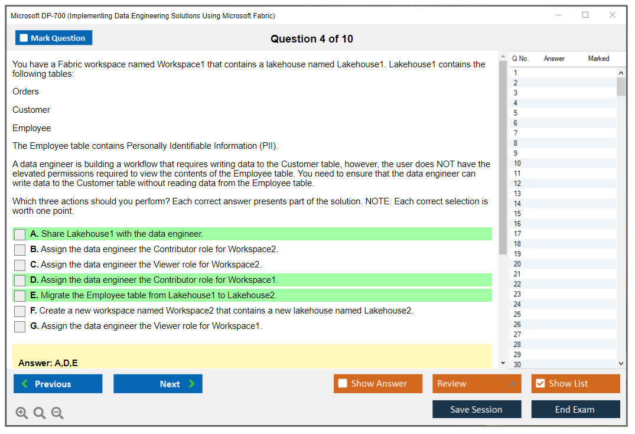The height and width of the screenshot is (434, 635).
Task: Click the middle reset-zoom magnifier icon
Action: tap(39, 413)
